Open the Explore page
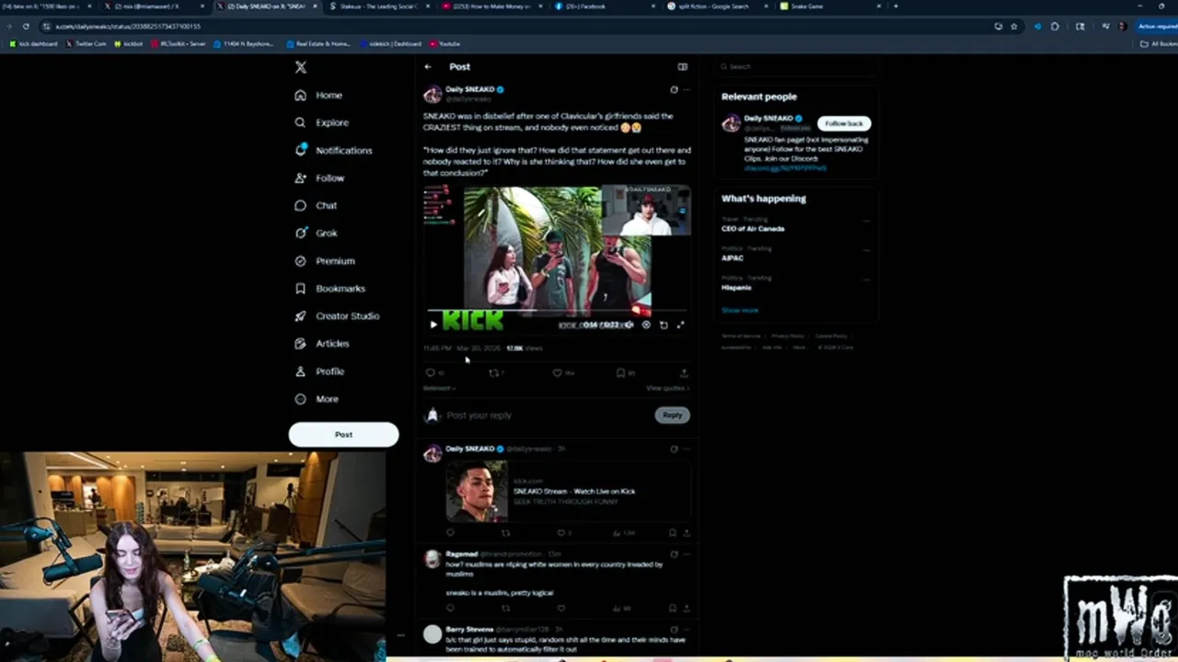1178x662 pixels. pos(321,122)
